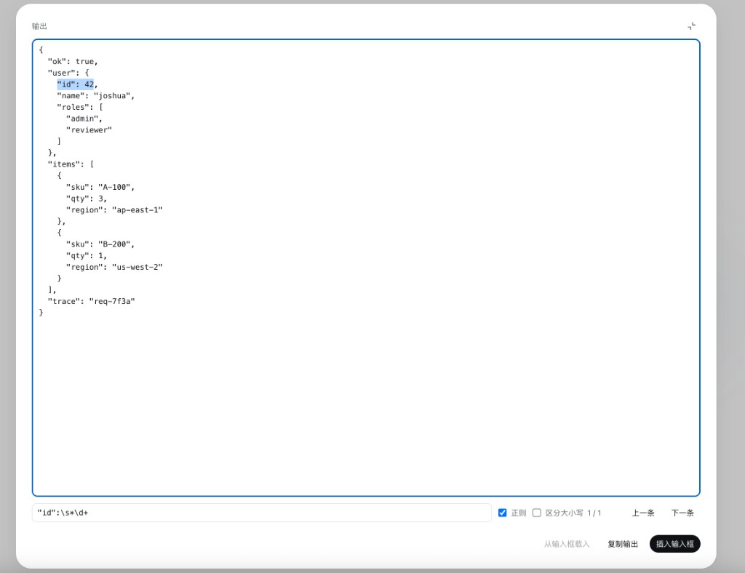This screenshot has height=573, width=745.
Task: Click the "items": [ line
Action: pyautogui.click(x=71, y=164)
